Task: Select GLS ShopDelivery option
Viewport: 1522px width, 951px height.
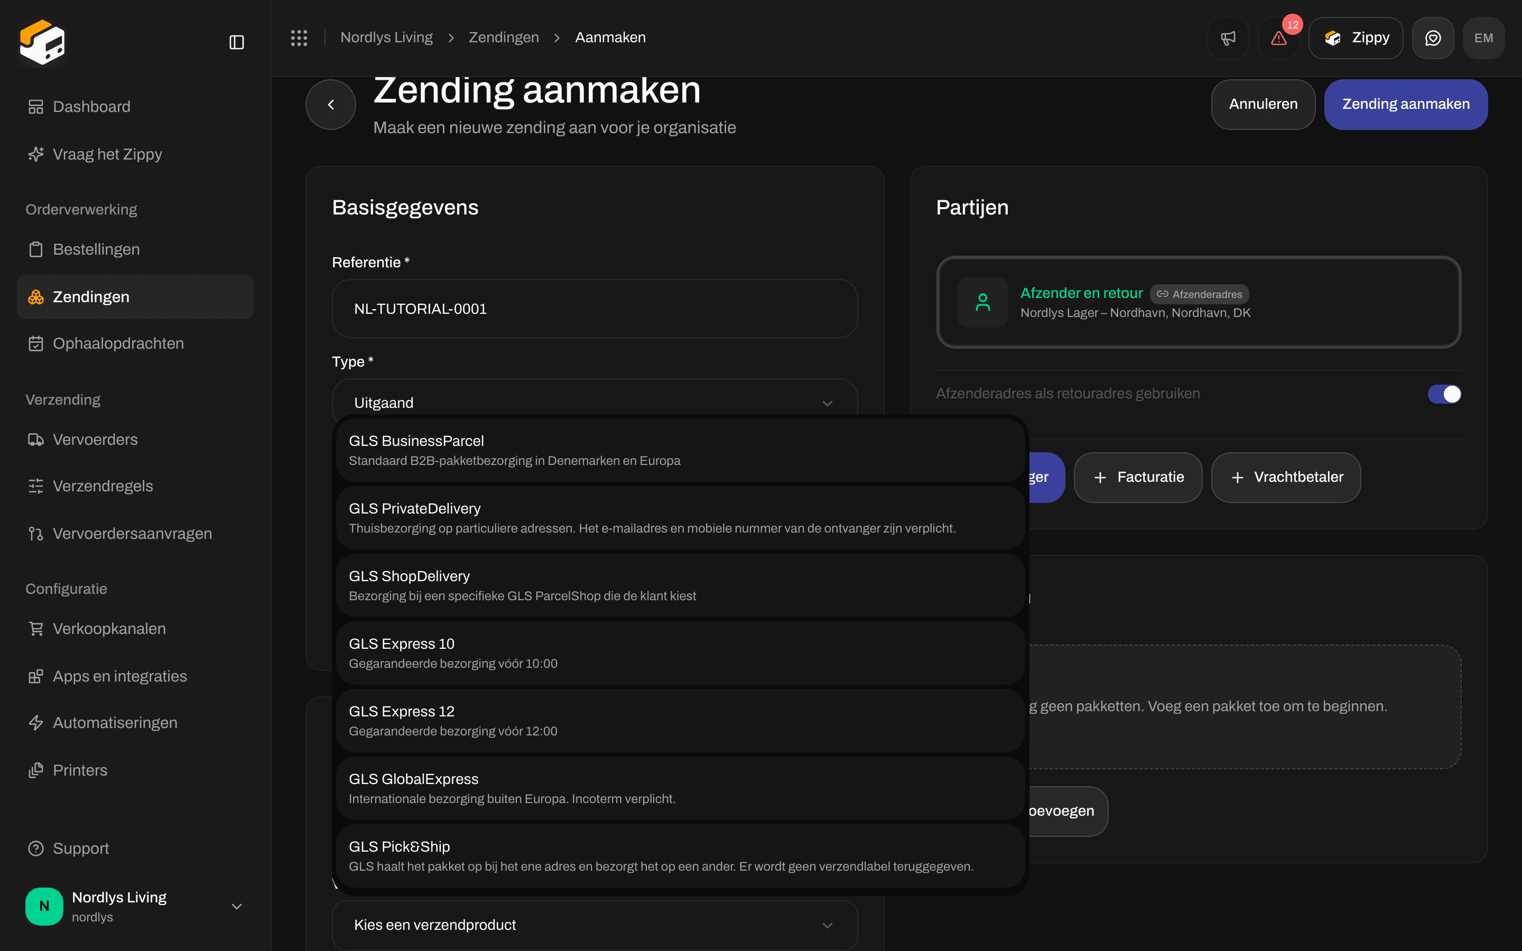Action: coord(681,585)
